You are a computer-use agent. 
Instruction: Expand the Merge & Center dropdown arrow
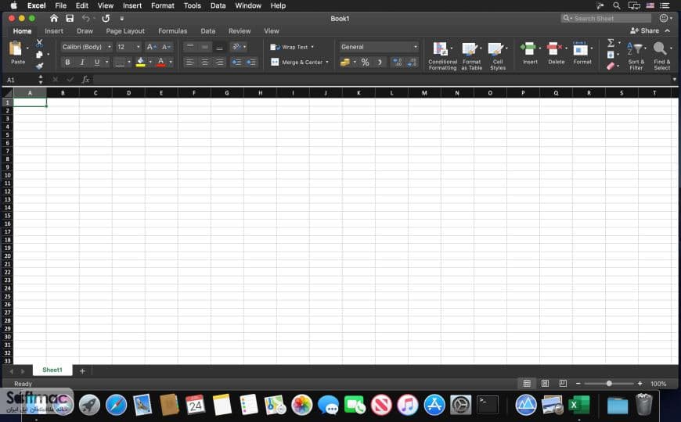(327, 62)
